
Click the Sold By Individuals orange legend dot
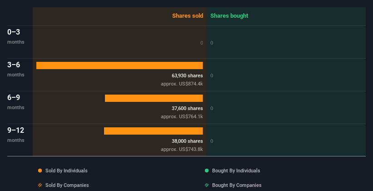tap(40, 171)
